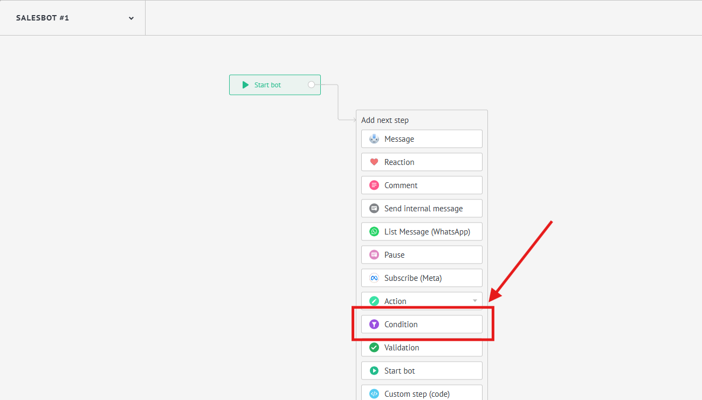Click the output connector circle on Start bot node
702x400 pixels.
[x=311, y=85]
